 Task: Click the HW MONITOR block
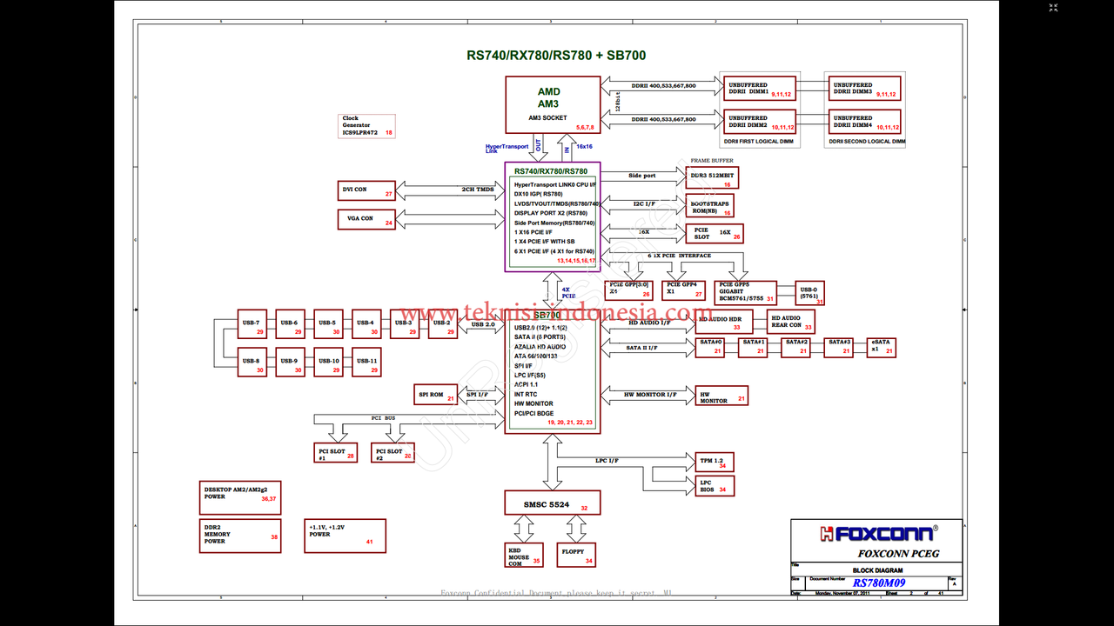point(722,396)
